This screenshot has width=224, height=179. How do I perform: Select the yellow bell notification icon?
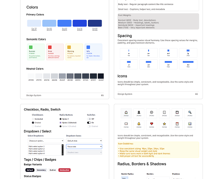(139, 124)
